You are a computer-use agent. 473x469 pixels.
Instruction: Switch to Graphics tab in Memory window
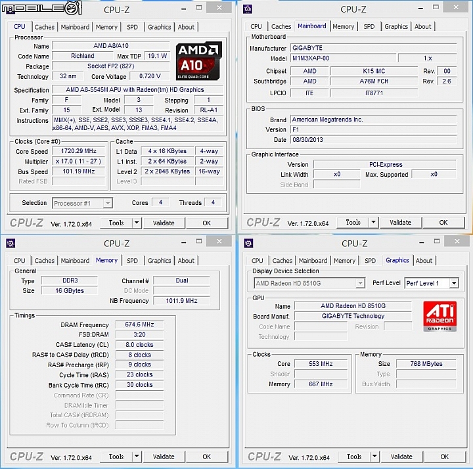[x=159, y=260]
